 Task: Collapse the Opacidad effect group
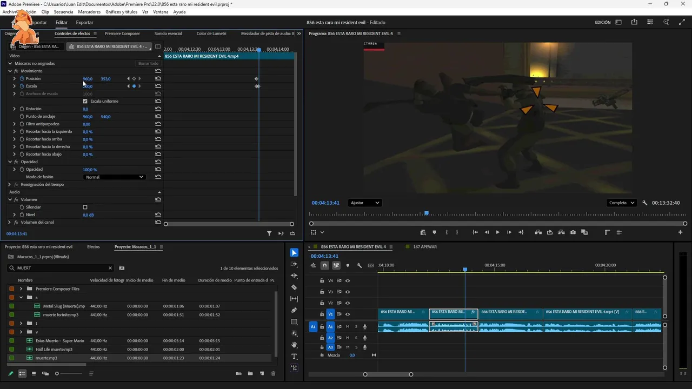click(10, 162)
